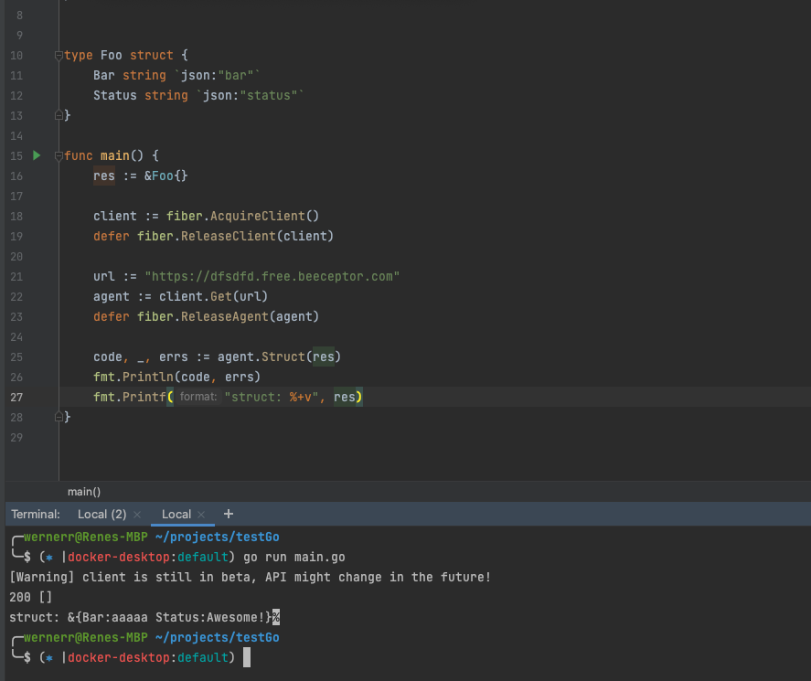Switch to the Local (2) terminal tab
Viewport: 811px width, 681px height.
(x=101, y=514)
